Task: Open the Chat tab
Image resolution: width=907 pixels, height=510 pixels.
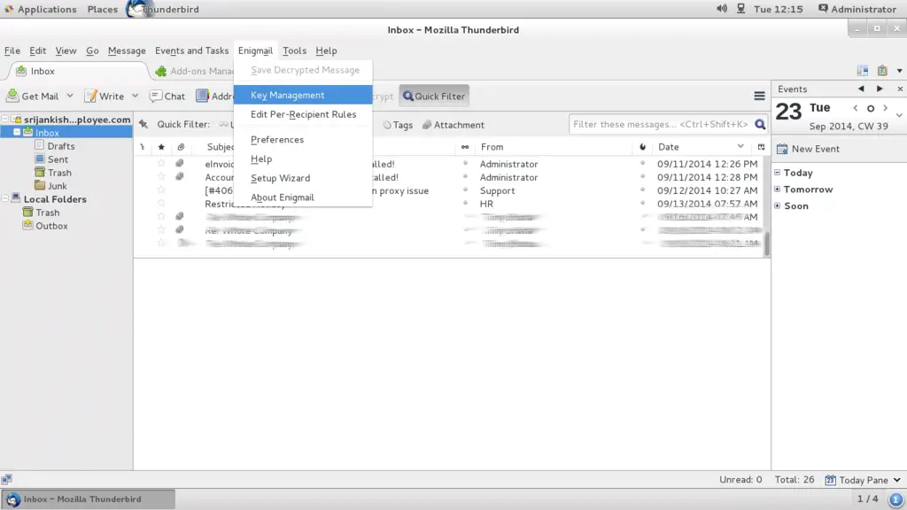Action: (167, 96)
